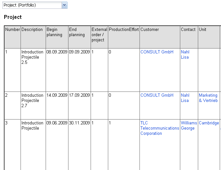
Task: Click the Number column header
Action: point(13,30)
